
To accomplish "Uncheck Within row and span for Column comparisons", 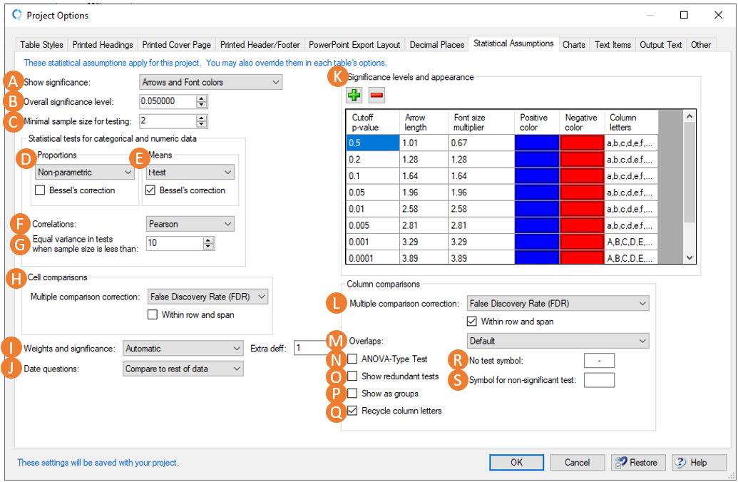I will [x=471, y=322].
